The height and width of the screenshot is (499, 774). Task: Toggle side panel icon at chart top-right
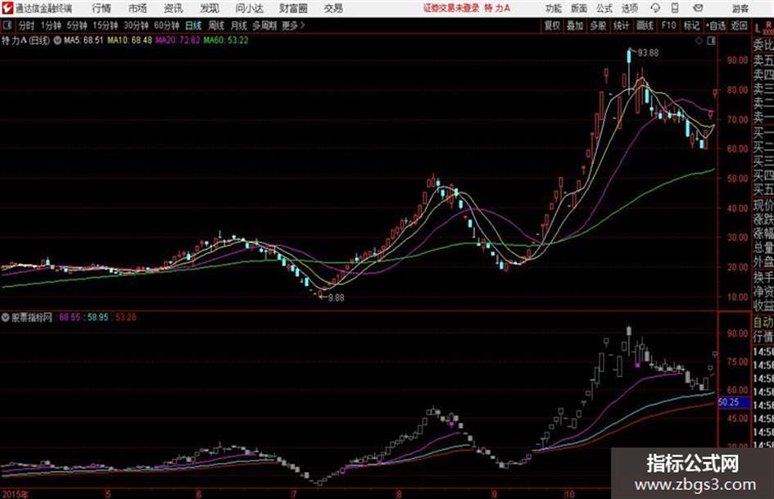click(x=711, y=41)
